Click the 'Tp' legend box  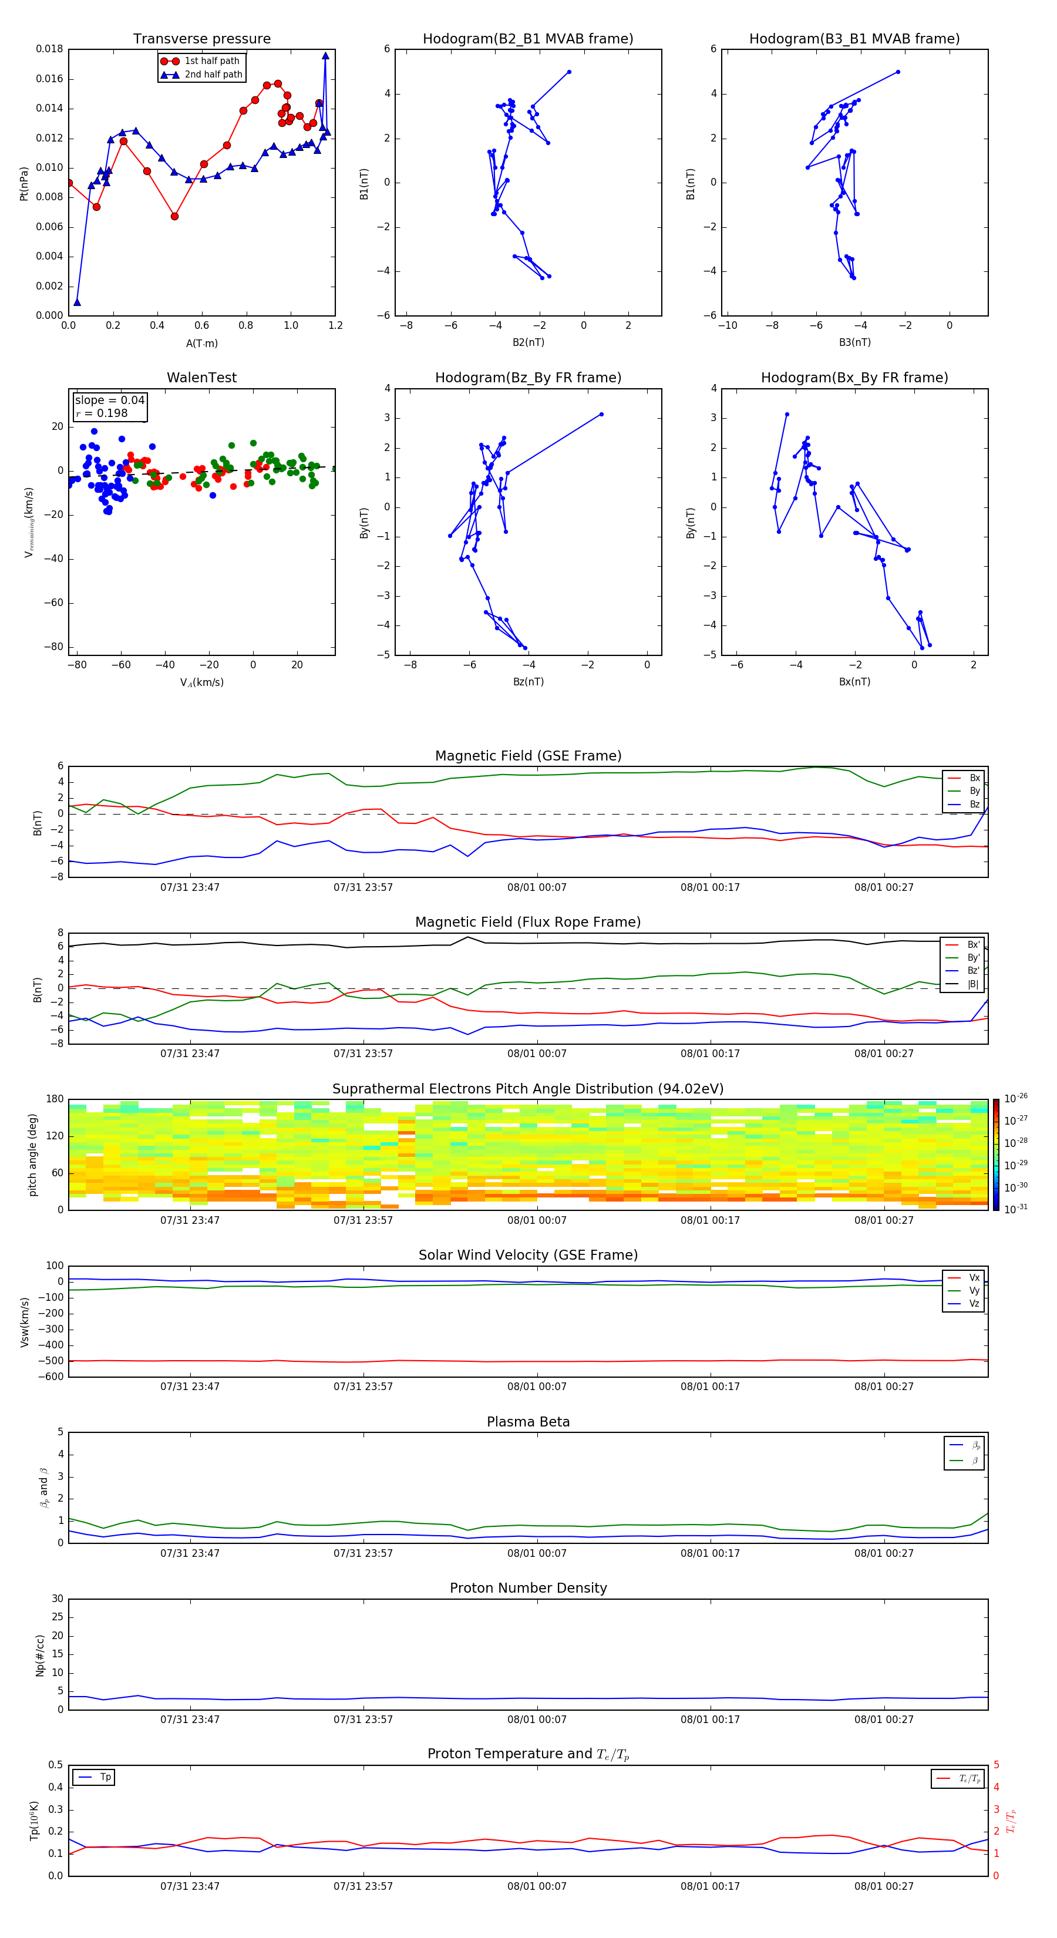pyautogui.click(x=93, y=1777)
